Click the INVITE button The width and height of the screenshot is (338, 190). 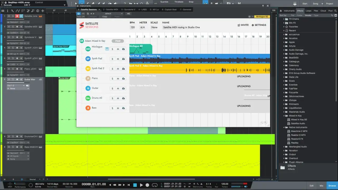243,25
